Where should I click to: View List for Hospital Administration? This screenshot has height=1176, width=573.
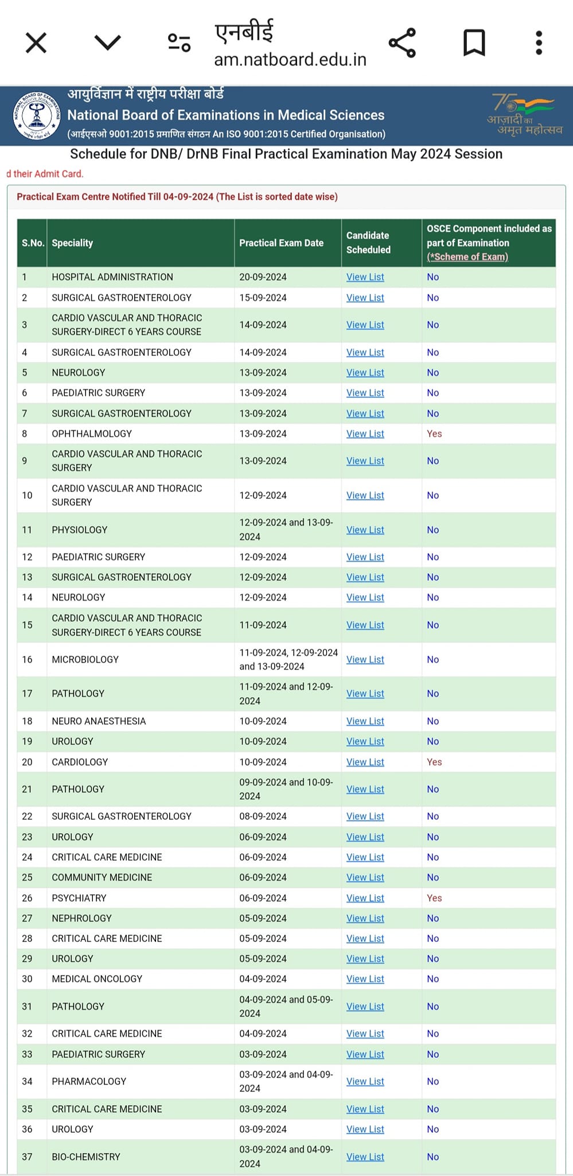365,277
